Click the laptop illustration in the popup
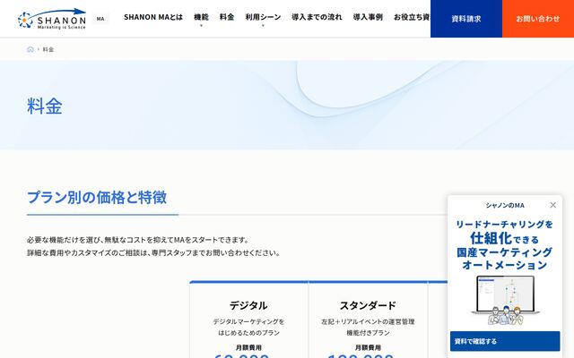The image size is (574, 358). (505, 300)
